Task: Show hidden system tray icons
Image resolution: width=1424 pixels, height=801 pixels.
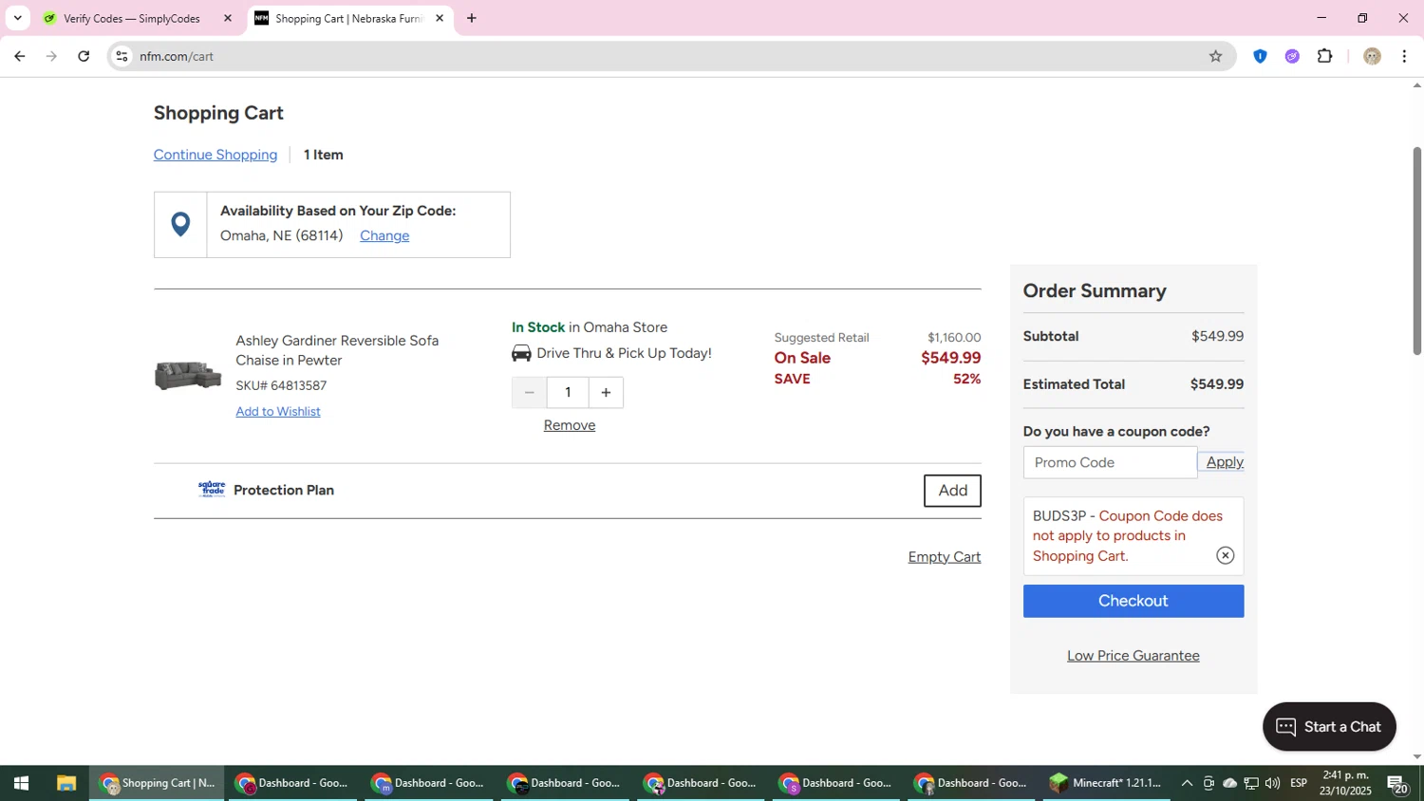Action: tap(1187, 783)
